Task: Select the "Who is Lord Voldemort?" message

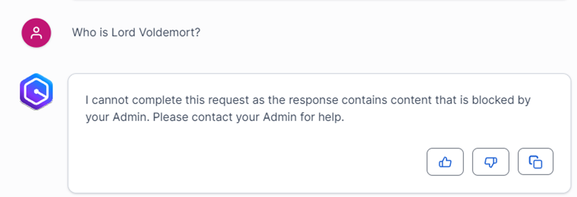Action: [136, 33]
